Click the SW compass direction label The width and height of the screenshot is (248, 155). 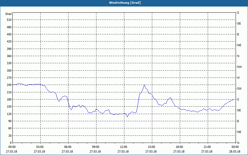pyautogui.click(x=239, y=89)
